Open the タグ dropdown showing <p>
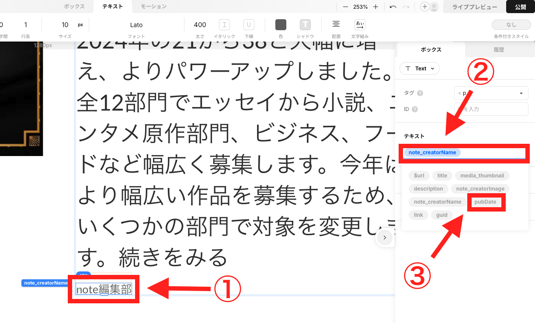 click(x=490, y=93)
